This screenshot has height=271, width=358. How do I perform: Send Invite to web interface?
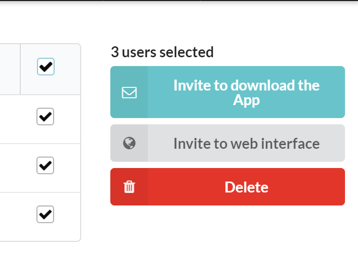click(227, 143)
